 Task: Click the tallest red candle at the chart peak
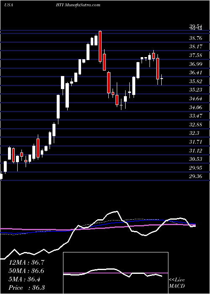tap(100, 46)
